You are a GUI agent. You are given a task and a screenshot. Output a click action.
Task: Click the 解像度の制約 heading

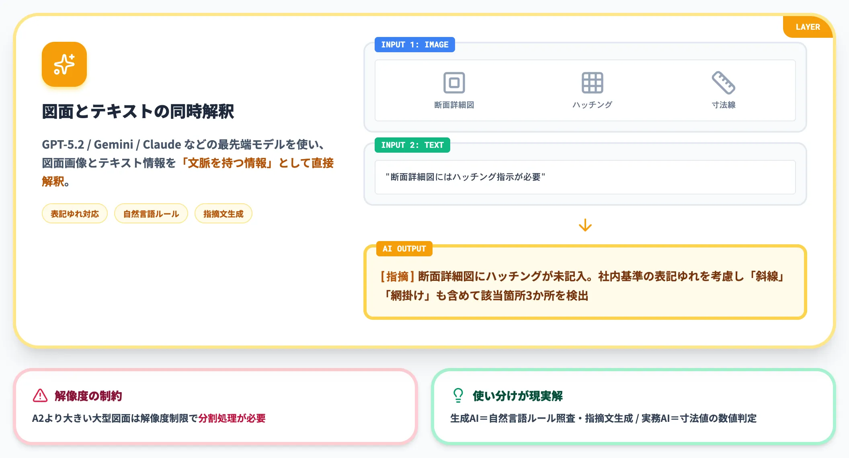[88, 396]
